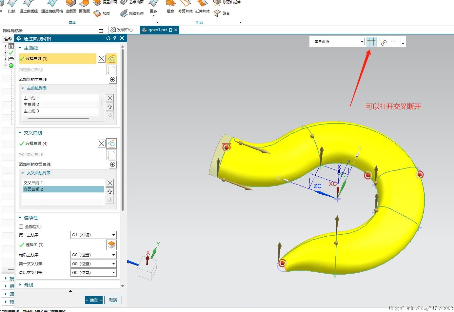Click the dialog vertical scrollbar
The width and height of the screenshot is (454, 312).
[x=123, y=129]
